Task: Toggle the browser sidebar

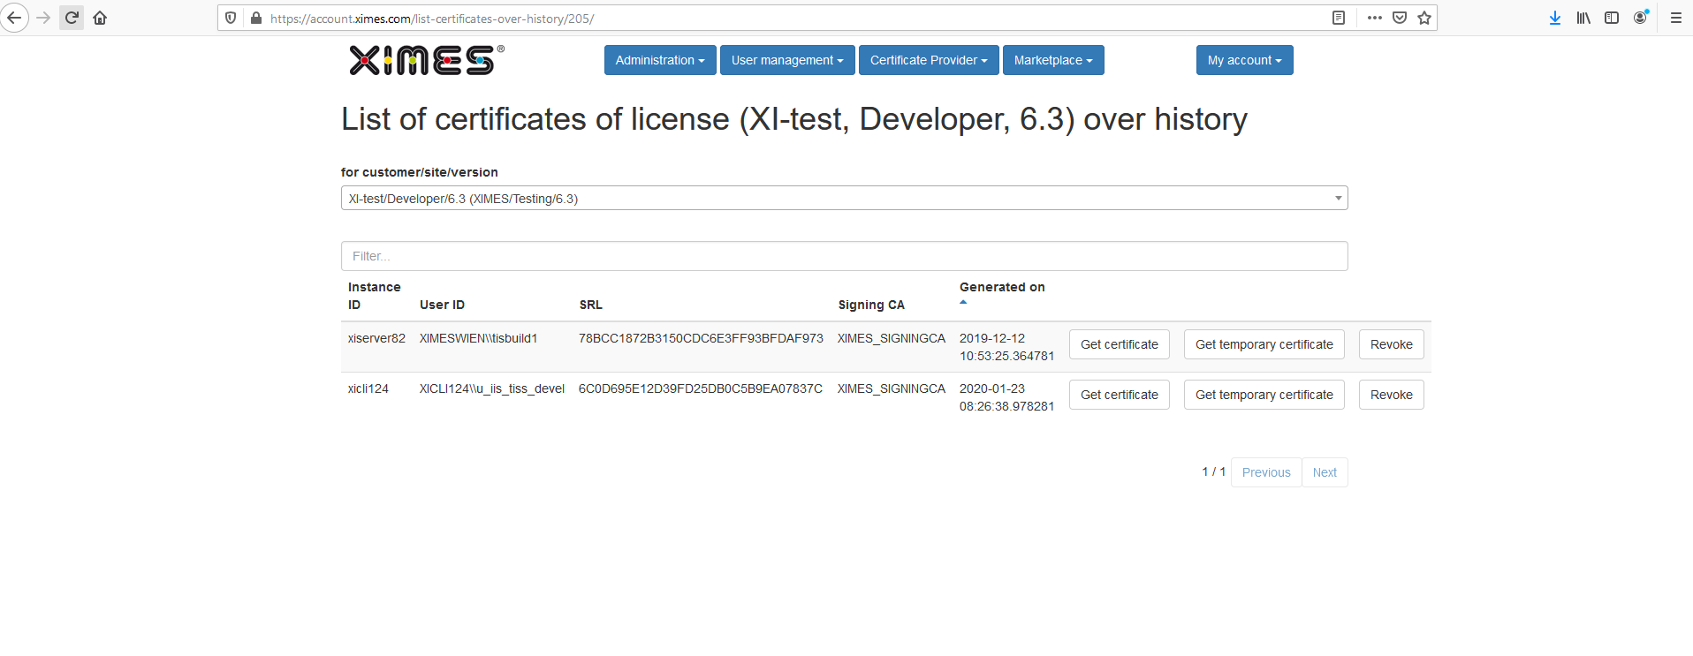Action: [1612, 18]
